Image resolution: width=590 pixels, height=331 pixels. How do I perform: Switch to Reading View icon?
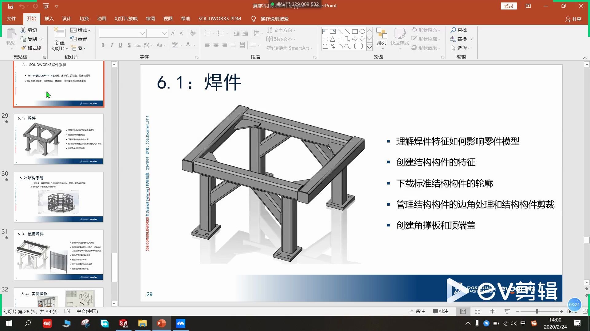pyautogui.click(x=492, y=311)
